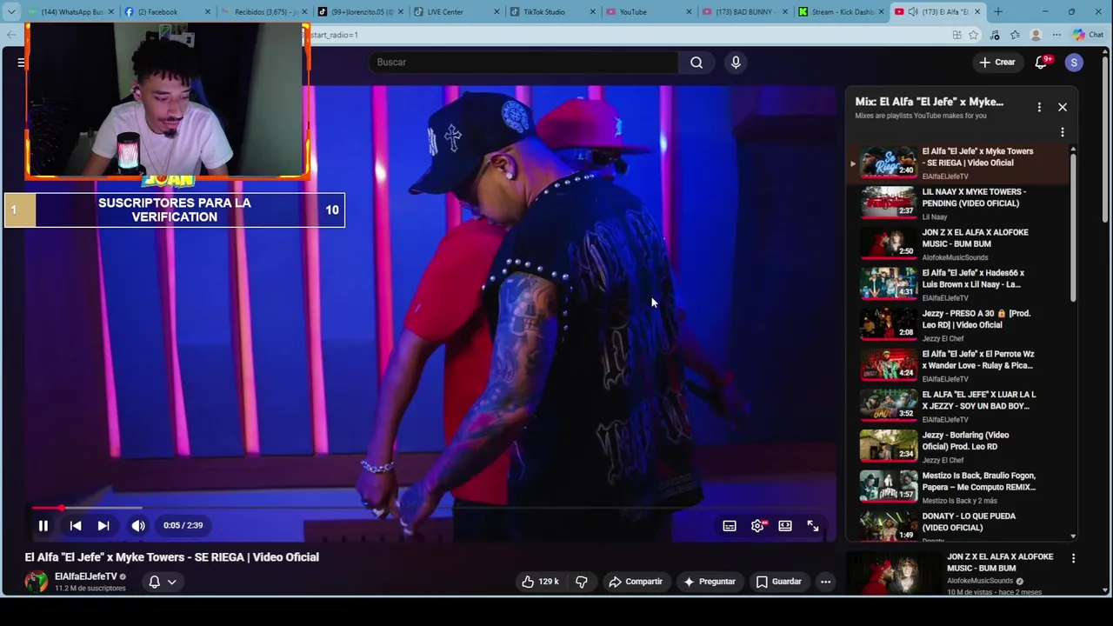Click the video title SE RIEGA
Screen dimensions: 1113x626
click(x=172, y=557)
